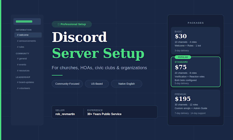233x140 pixels.
Task: Click the Both bots configured line
Action: pos(186,80)
